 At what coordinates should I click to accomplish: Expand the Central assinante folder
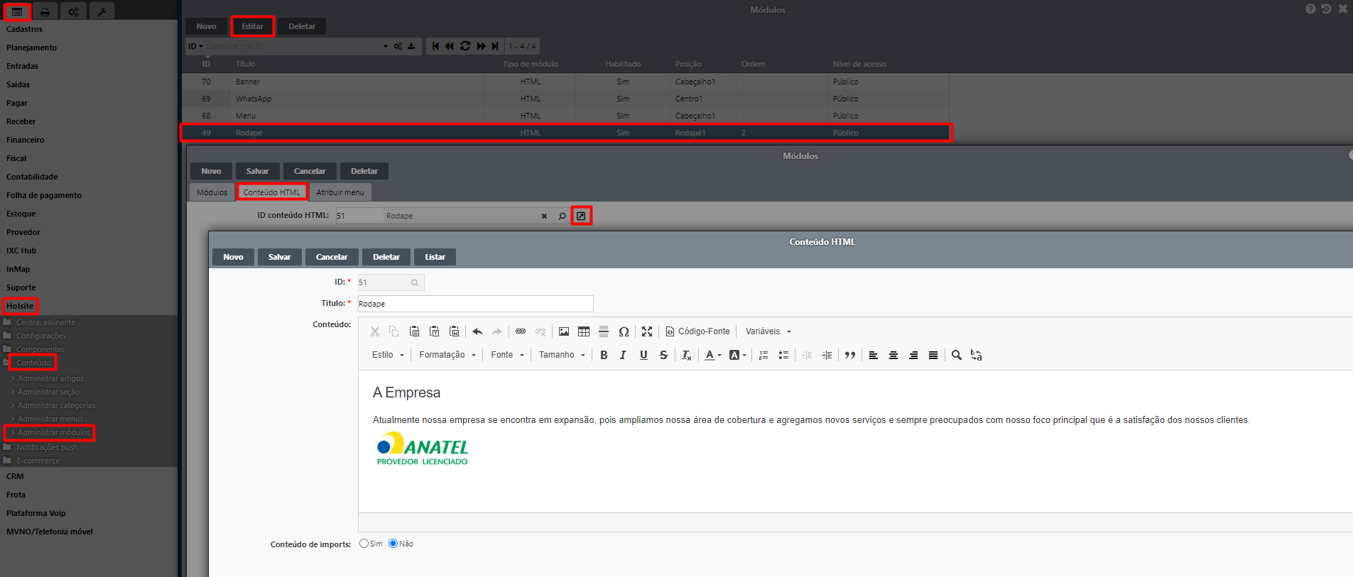45,322
